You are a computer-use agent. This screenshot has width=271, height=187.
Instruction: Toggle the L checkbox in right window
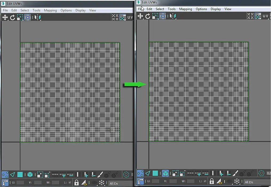tap(205, 181)
